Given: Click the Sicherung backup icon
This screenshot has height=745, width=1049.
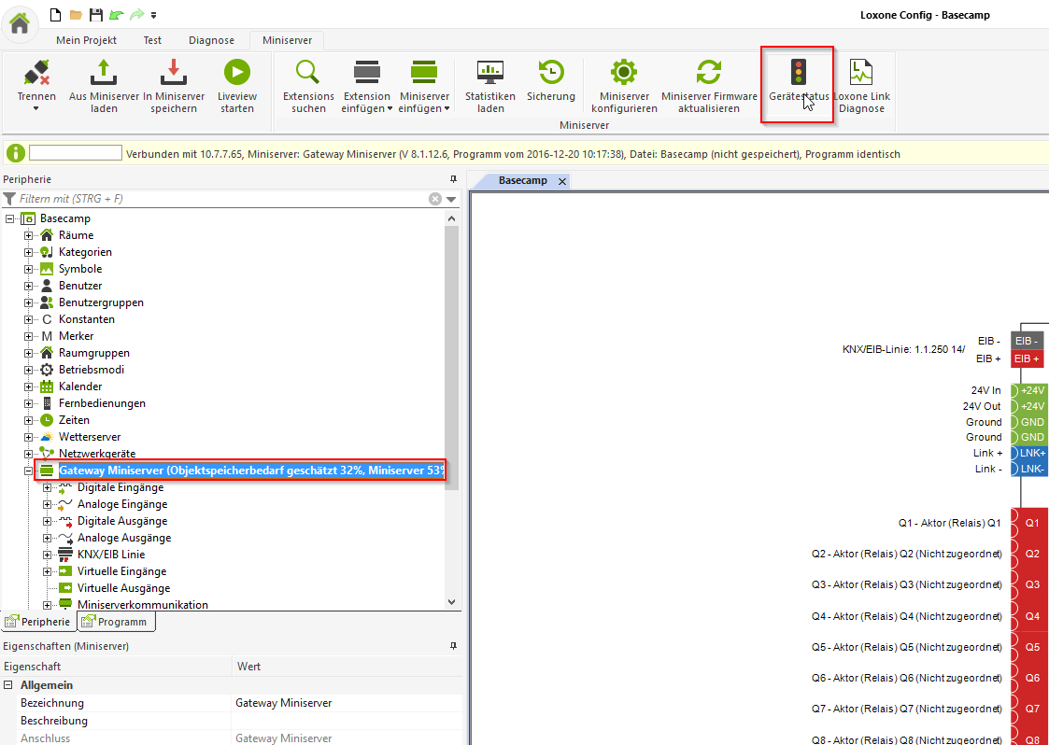Looking at the screenshot, I should [x=550, y=73].
